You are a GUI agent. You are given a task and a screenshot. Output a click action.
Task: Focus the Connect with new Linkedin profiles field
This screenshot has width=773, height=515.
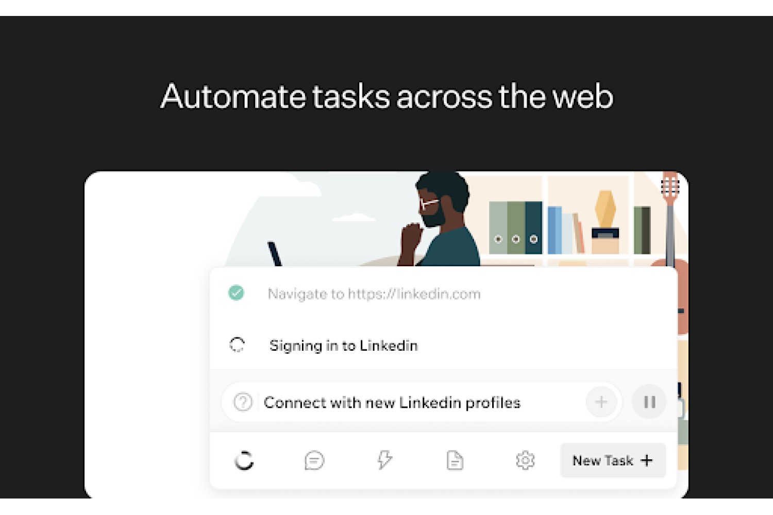(422, 402)
